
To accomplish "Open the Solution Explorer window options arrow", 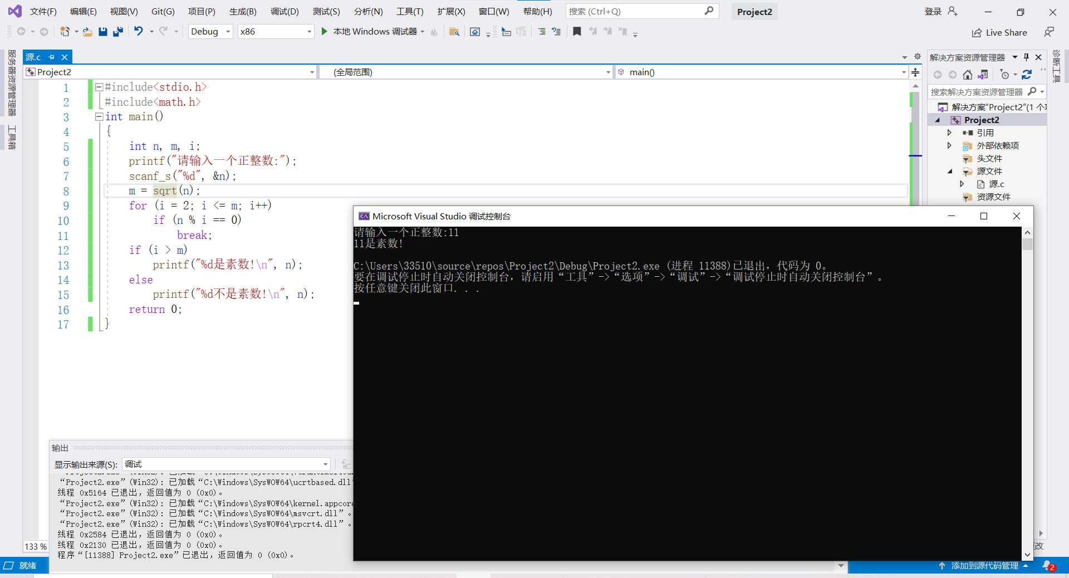I will pos(1015,57).
